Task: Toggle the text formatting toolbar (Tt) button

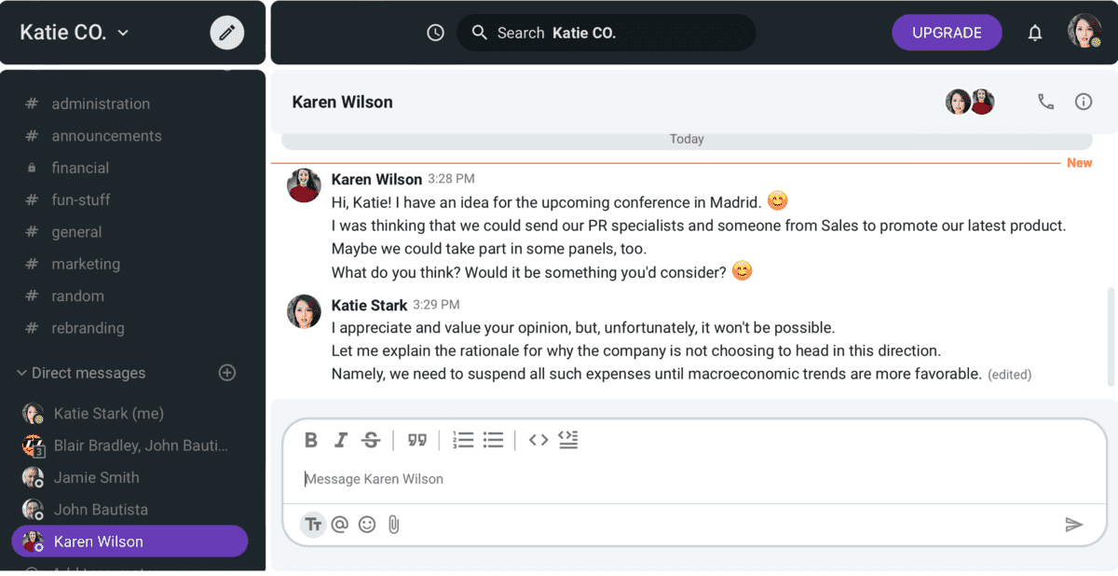Action: 313,525
